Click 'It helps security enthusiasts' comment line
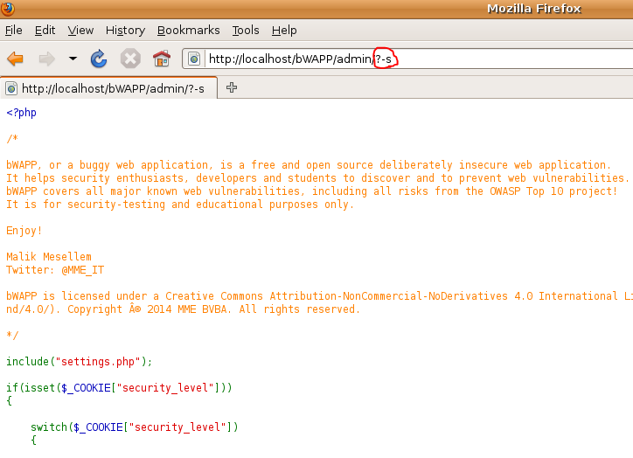This screenshot has height=458, width=633. click(x=317, y=178)
